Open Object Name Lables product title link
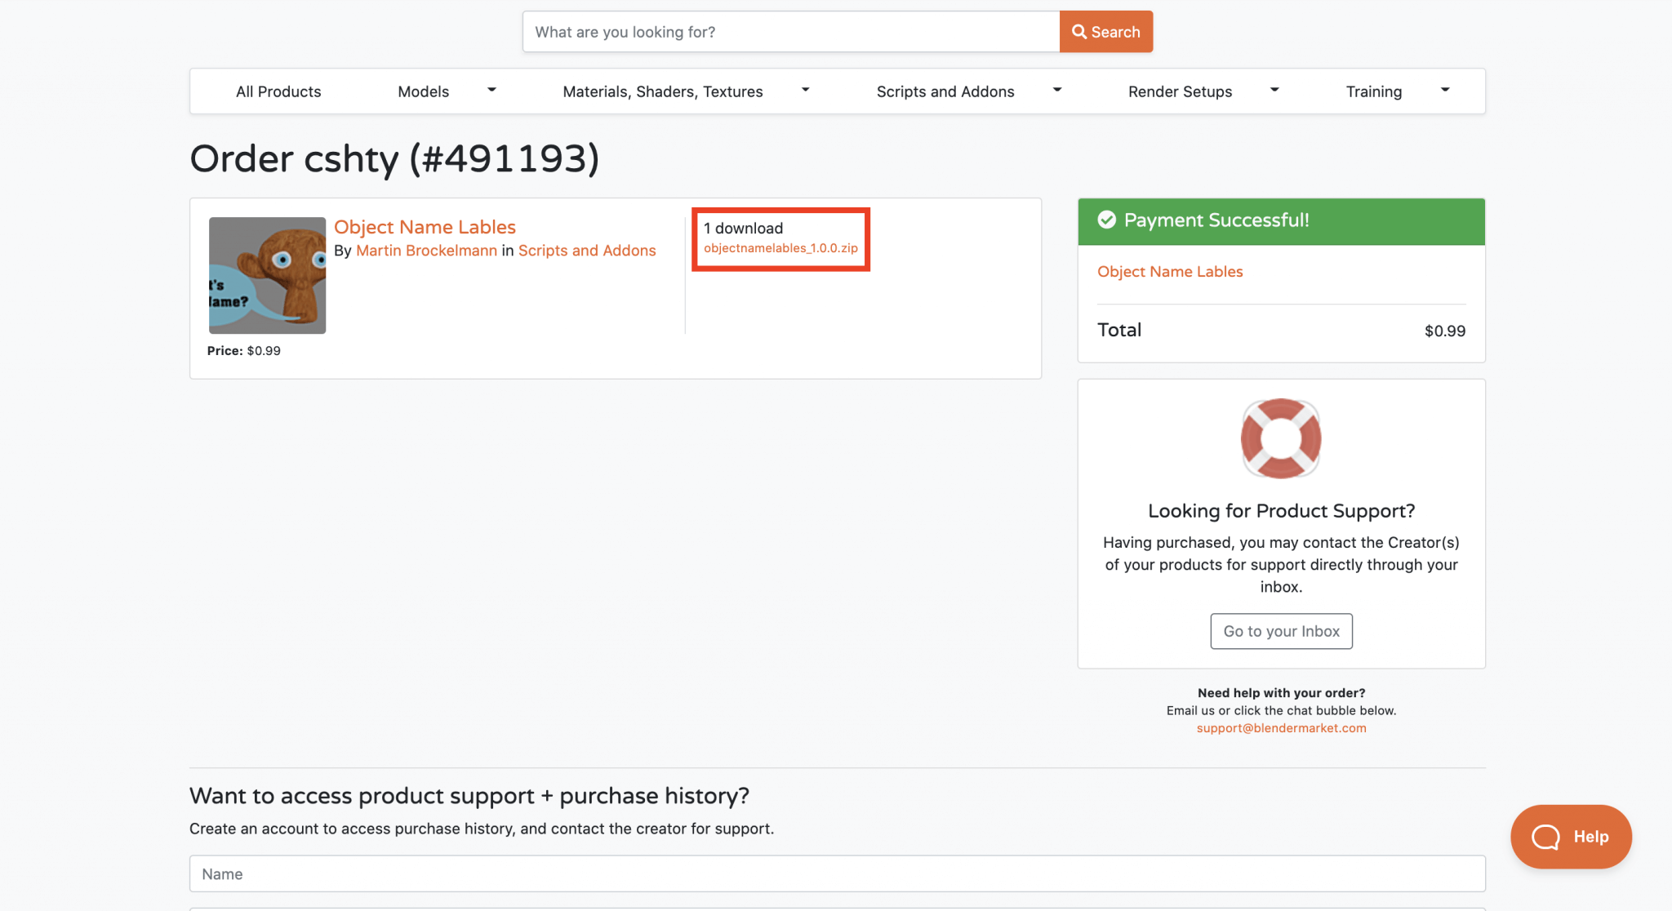Screen dimensions: 1672x911 coord(425,227)
